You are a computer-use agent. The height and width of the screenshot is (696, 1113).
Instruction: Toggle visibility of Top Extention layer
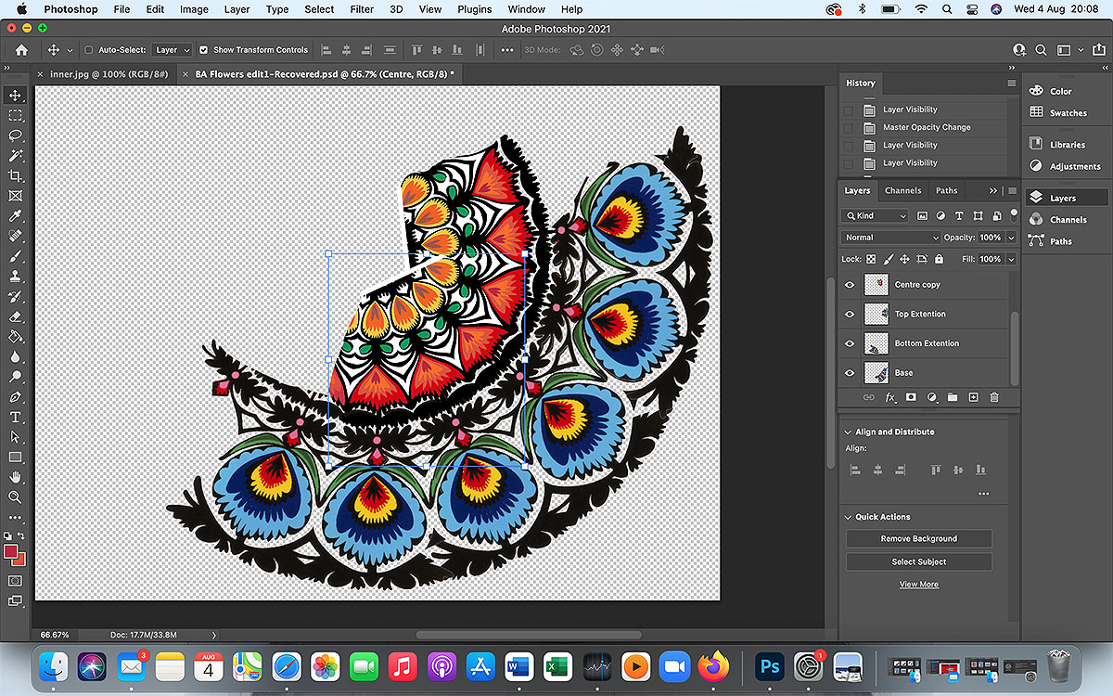[x=850, y=315]
